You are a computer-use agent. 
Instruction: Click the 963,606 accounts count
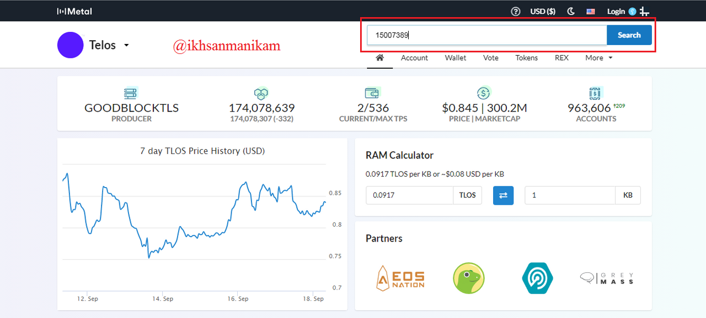click(589, 108)
